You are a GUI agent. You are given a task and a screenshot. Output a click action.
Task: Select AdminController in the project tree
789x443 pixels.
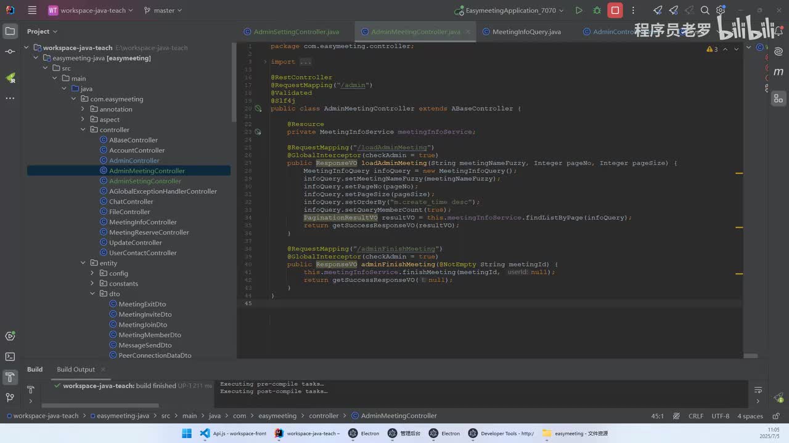click(134, 161)
